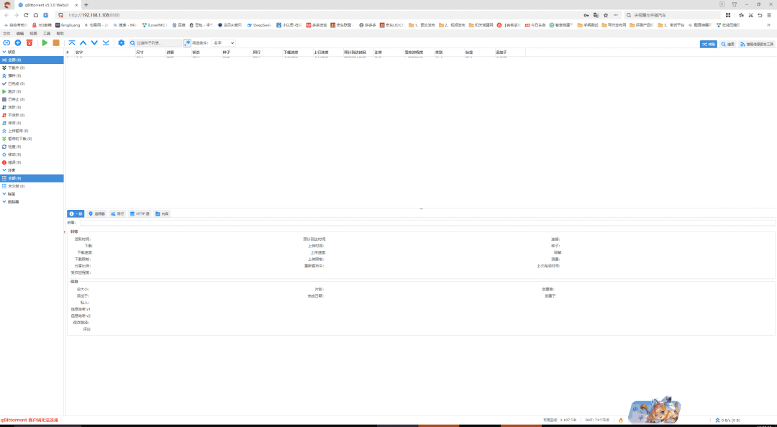The width and height of the screenshot is (777, 427).
Task: Select 上传暂停 (0) status filter
Action: point(32,132)
